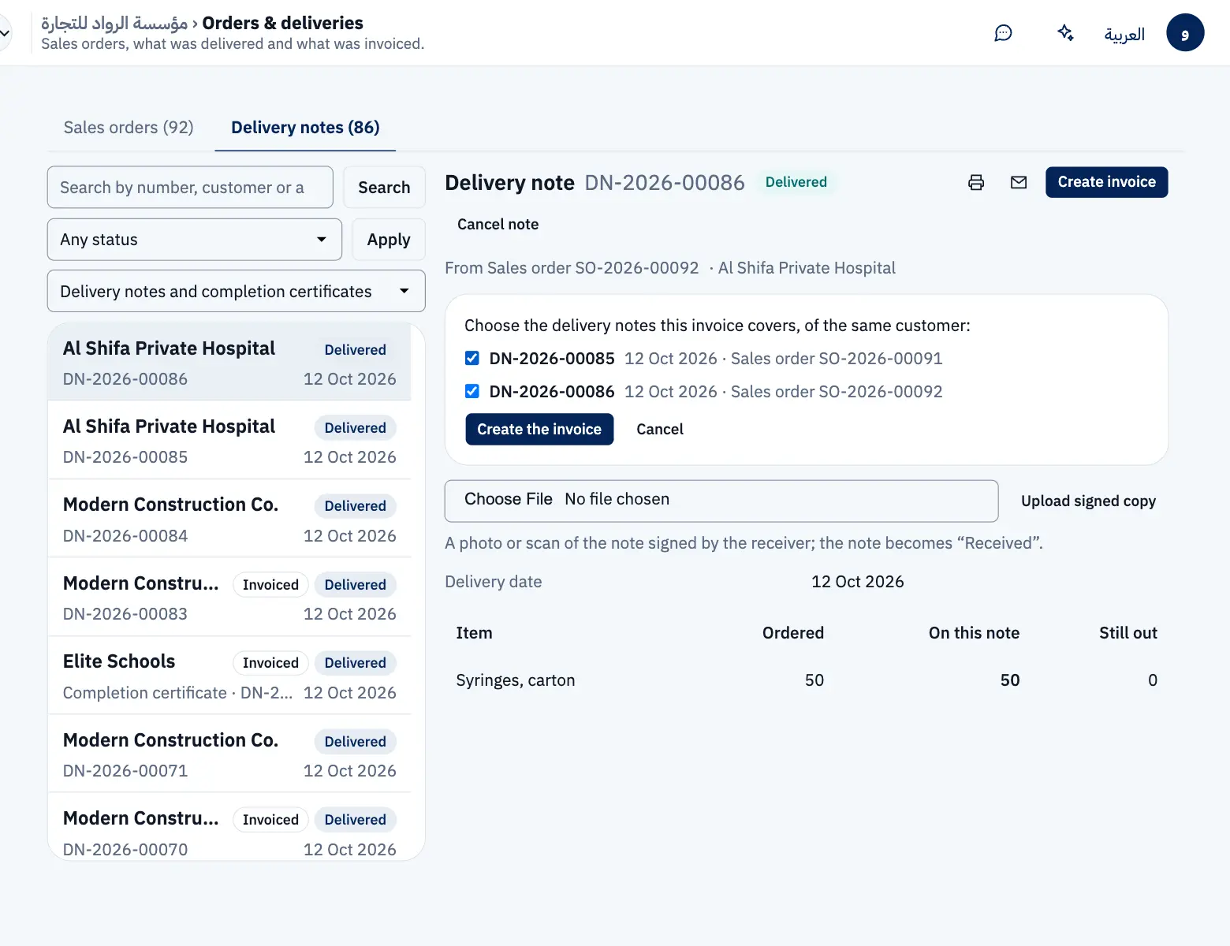Image resolution: width=1230 pixels, height=946 pixels.
Task: Select DN-2026-00086 Al Shifa row
Action: [x=229, y=363]
